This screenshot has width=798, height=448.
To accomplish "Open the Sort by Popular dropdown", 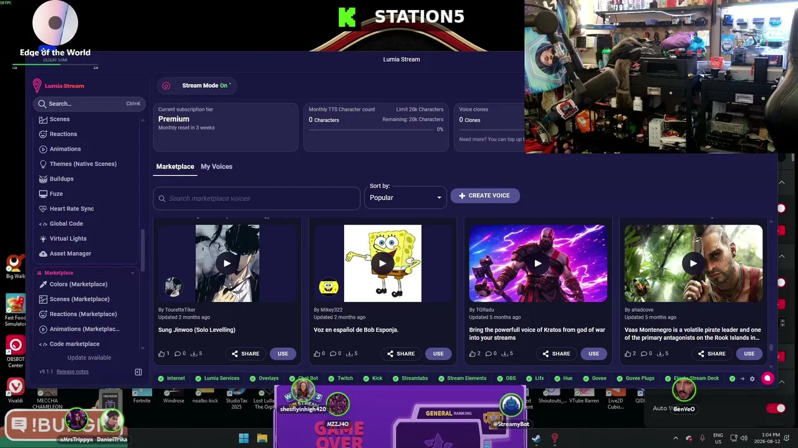I will (x=406, y=197).
